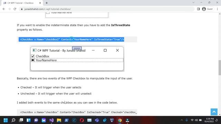Click the address bar URL

point(48,9)
